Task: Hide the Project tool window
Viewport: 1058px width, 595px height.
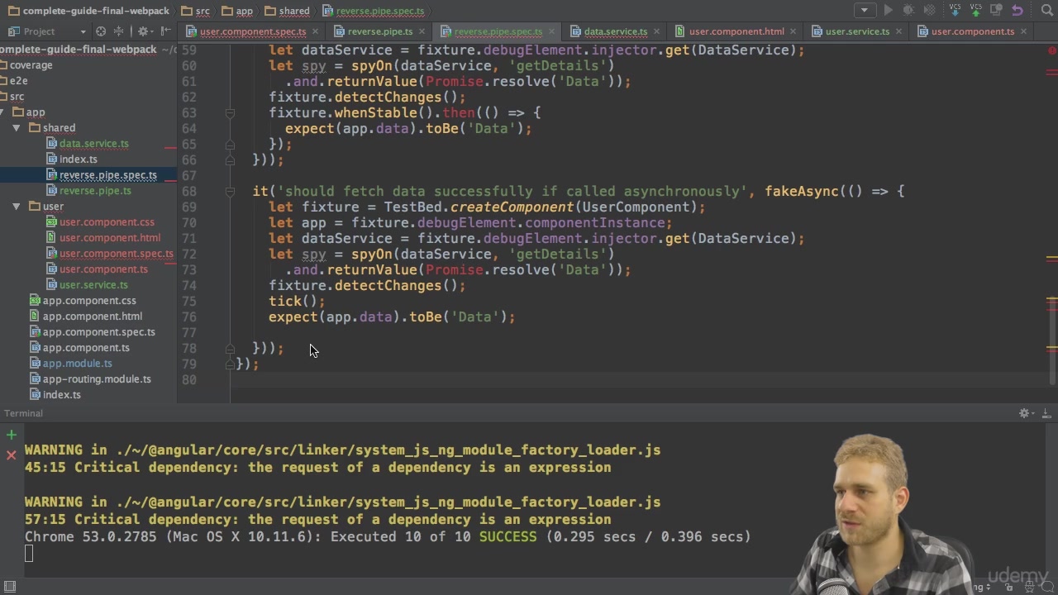Action: tap(166, 31)
